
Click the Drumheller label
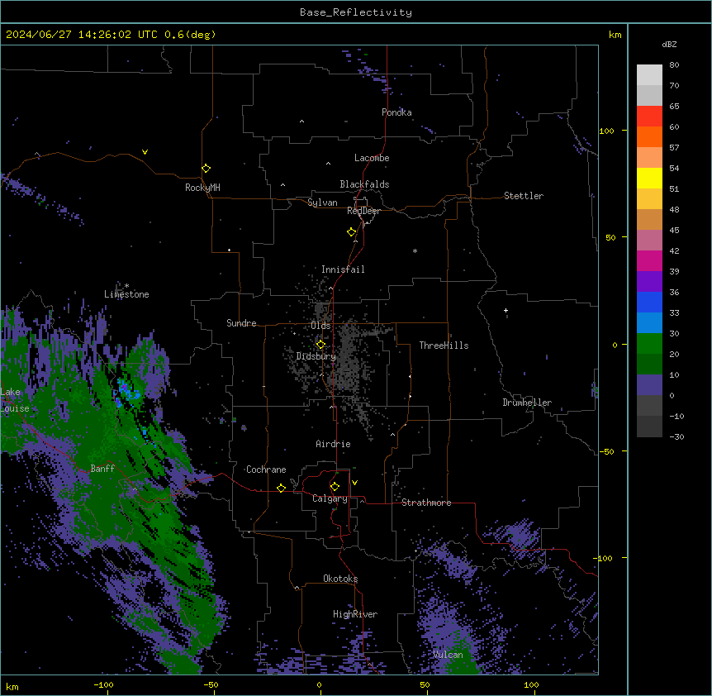(527, 403)
